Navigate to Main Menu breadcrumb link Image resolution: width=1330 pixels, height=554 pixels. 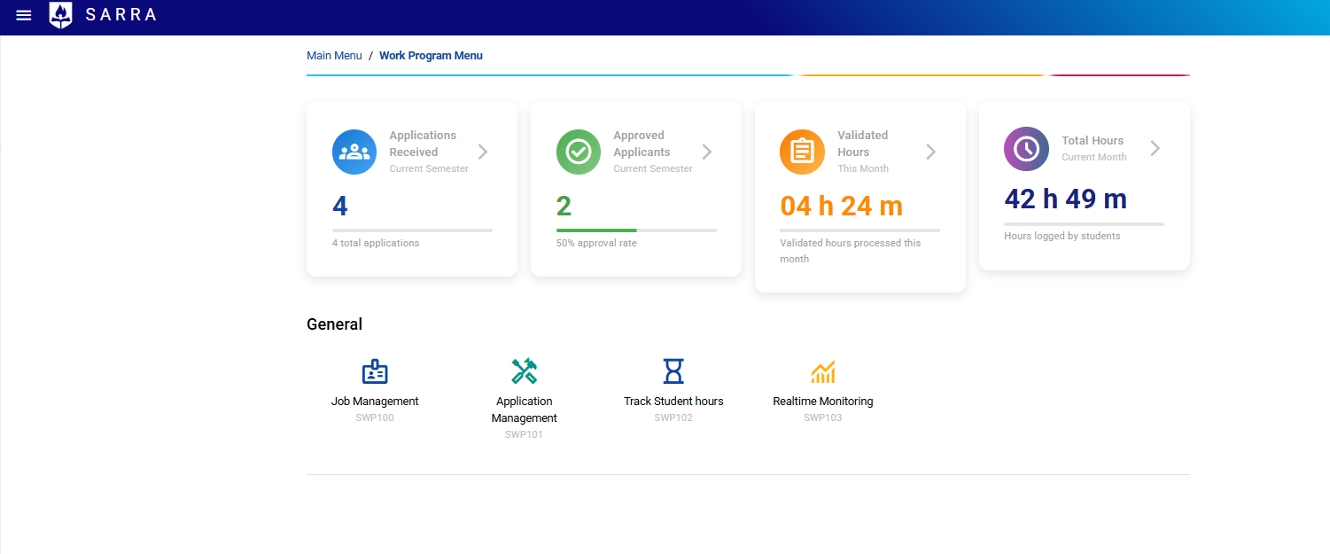(334, 55)
